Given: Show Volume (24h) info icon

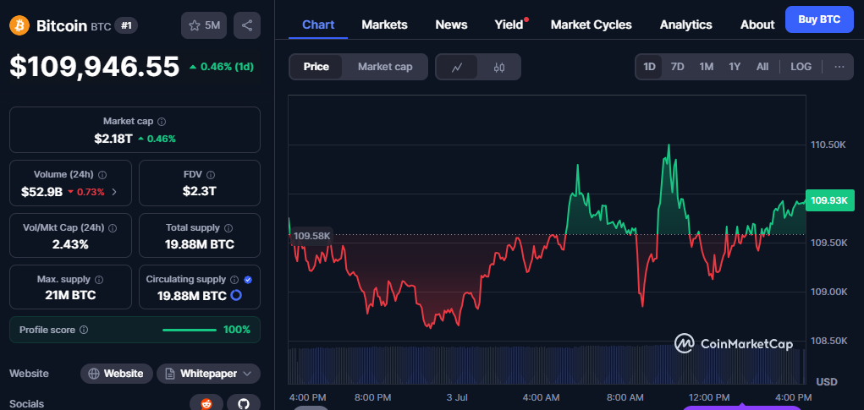Looking at the screenshot, I should (x=102, y=174).
